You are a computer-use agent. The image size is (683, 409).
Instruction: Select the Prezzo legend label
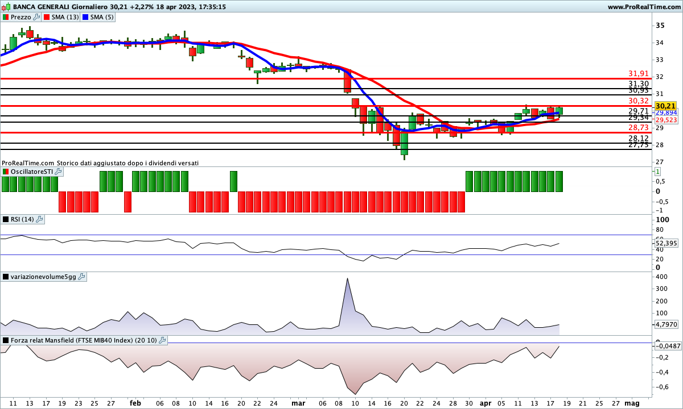[21, 17]
